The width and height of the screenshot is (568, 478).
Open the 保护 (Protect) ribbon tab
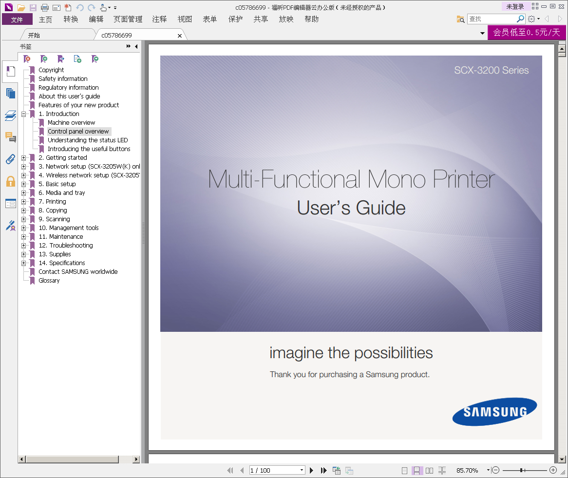pyautogui.click(x=235, y=19)
